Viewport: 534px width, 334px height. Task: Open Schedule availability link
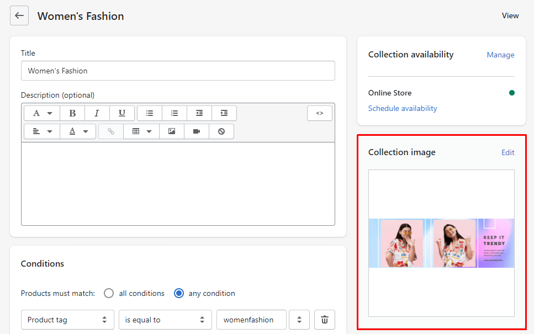pyautogui.click(x=403, y=108)
